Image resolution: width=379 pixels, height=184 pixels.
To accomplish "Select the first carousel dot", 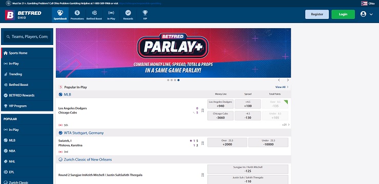I will click(168, 80).
